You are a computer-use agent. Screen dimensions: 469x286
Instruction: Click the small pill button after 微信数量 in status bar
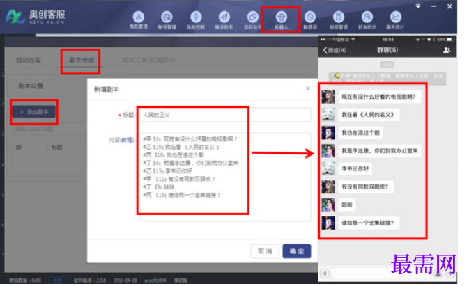click(x=57, y=280)
